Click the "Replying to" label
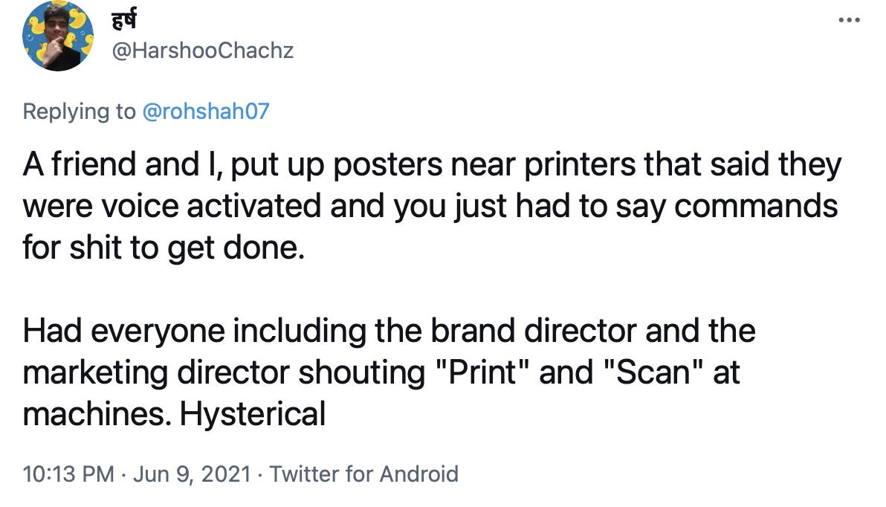Screen dimensions: 886x507 pos(79,112)
